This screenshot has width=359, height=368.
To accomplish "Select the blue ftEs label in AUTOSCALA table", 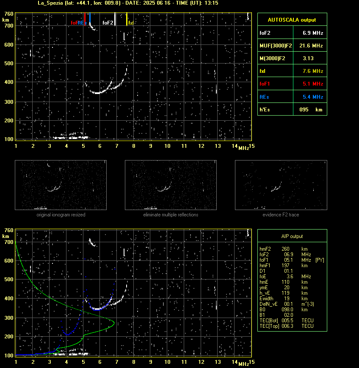I will pos(264,97).
